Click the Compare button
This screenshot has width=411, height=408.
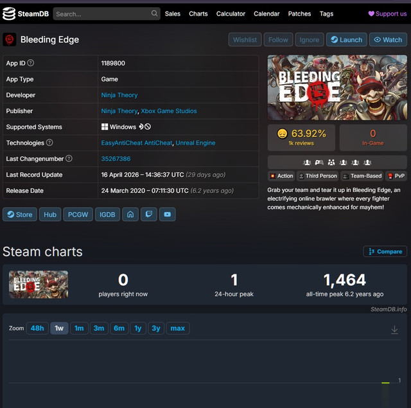coord(385,251)
